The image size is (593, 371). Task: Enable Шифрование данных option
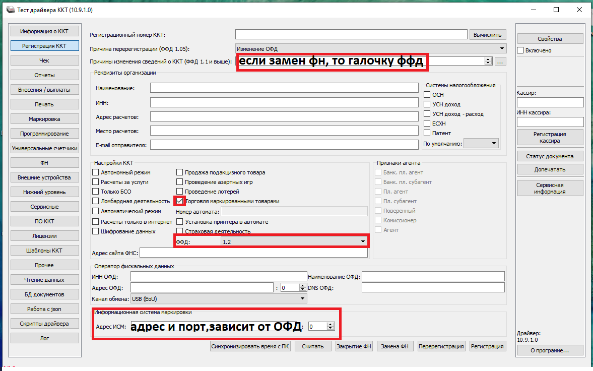(95, 231)
